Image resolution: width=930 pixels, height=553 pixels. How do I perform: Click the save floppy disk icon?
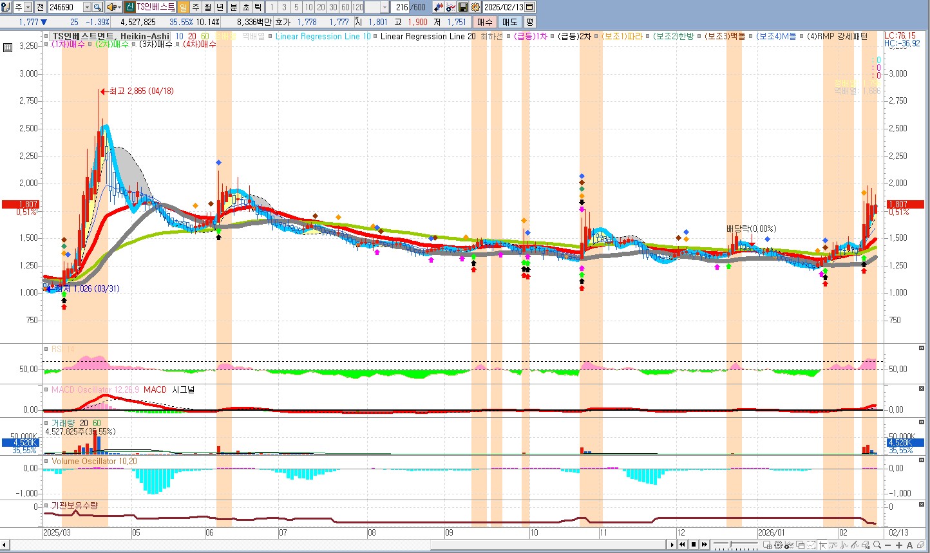pyautogui.click(x=463, y=7)
